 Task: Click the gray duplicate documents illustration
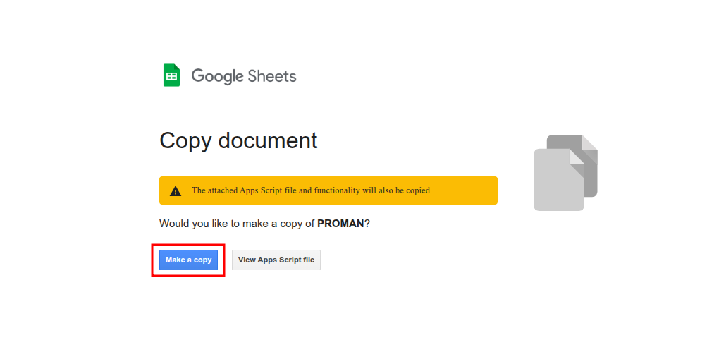pyautogui.click(x=565, y=173)
